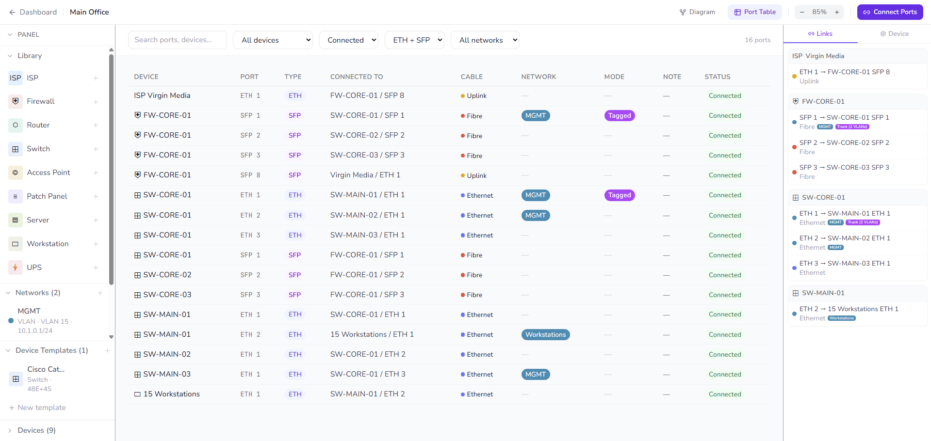Collapse the Library section
The height and width of the screenshot is (441, 931).
point(10,56)
